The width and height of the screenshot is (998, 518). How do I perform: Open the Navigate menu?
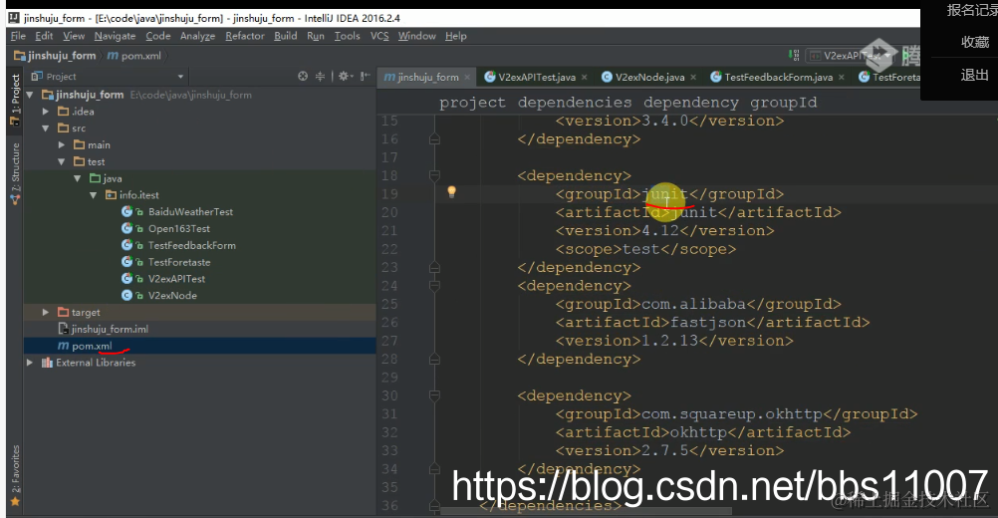click(115, 36)
